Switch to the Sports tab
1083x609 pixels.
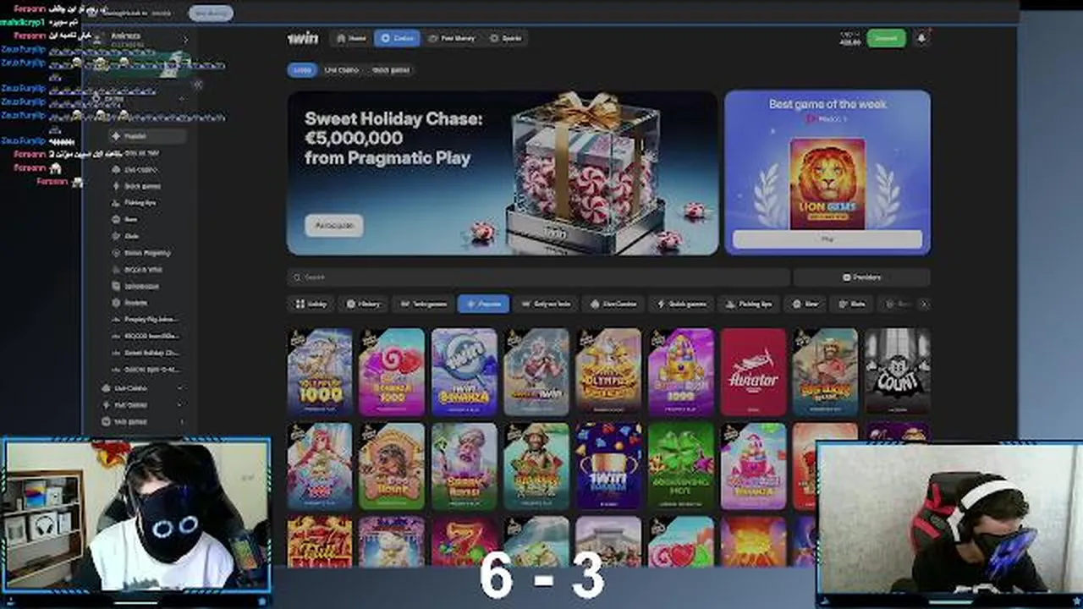tap(506, 38)
